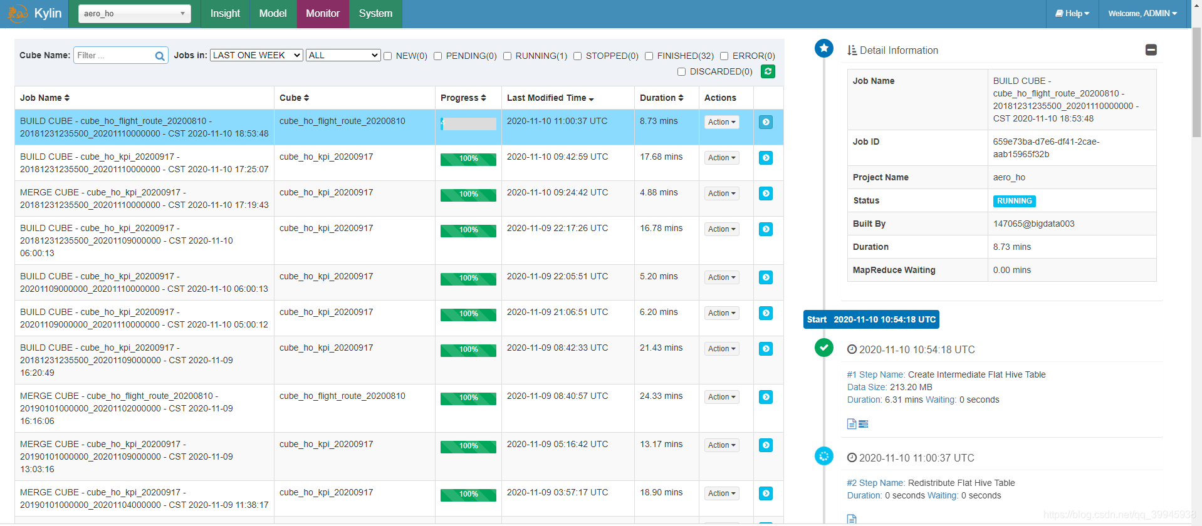The image size is (1202, 526).
Task: Toggle the DISCARDED(0) checkbox
Action: pyautogui.click(x=682, y=71)
